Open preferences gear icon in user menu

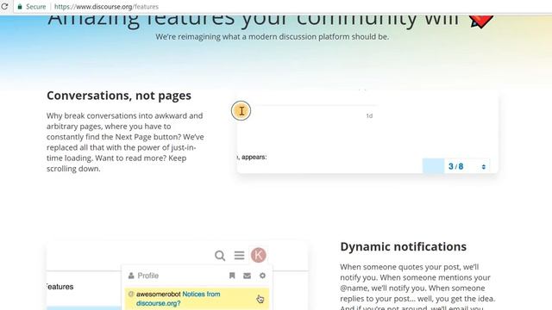click(x=262, y=276)
